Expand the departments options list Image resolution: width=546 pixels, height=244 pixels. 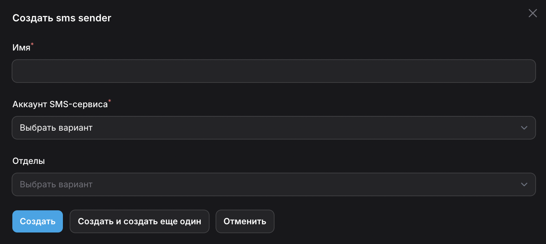point(273,184)
